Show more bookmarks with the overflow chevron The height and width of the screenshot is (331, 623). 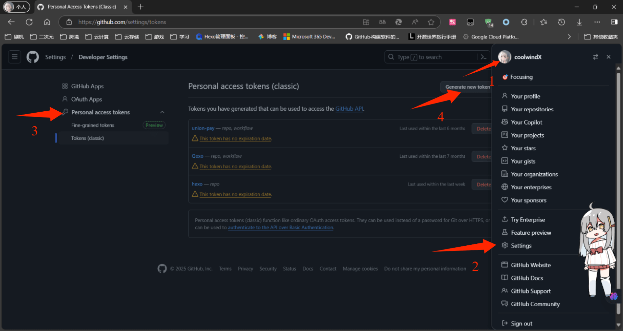[x=569, y=37]
